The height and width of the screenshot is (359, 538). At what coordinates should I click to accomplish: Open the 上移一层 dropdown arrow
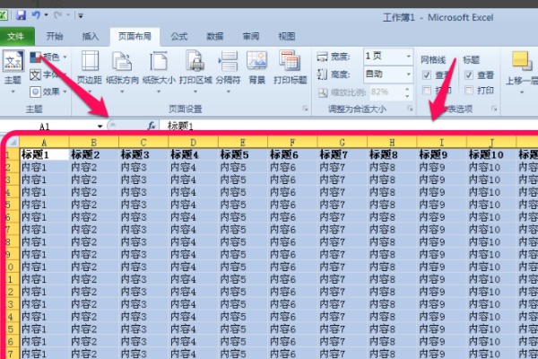click(522, 92)
